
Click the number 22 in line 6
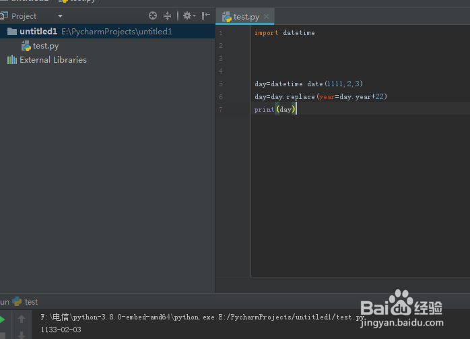click(x=380, y=96)
